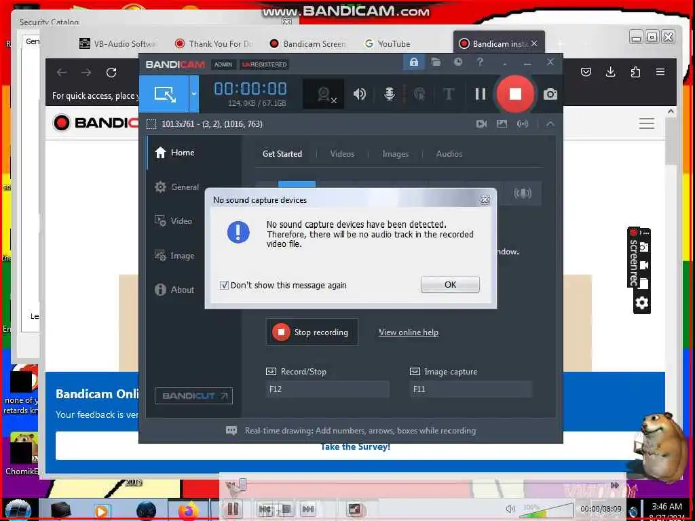
Task: Close the Bandicam install browser tab
Action: tap(534, 43)
